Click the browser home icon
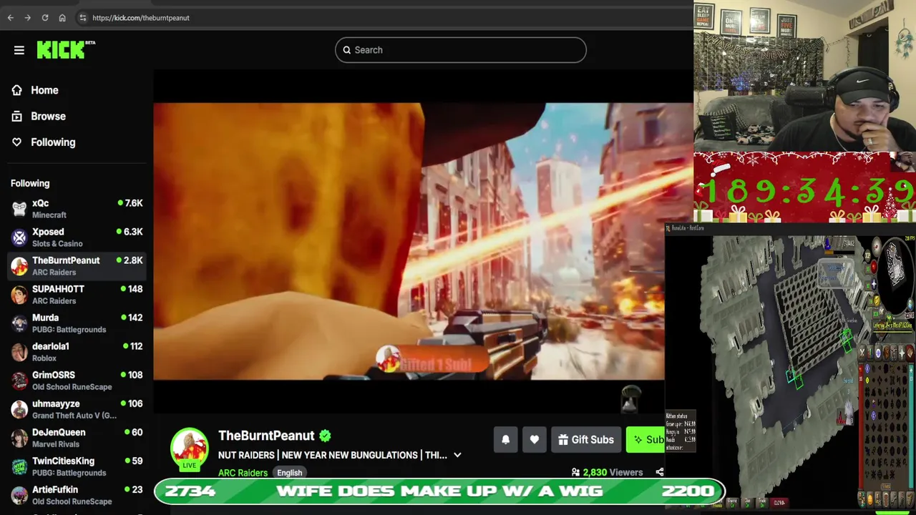This screenshot has height=515, width=916. pos(62,18)
